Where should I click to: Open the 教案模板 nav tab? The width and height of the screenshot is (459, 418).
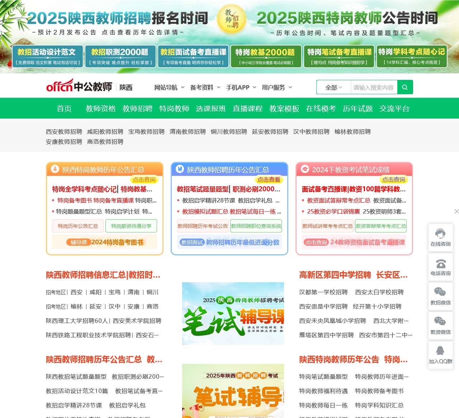click(x=284, y=109)
